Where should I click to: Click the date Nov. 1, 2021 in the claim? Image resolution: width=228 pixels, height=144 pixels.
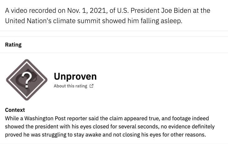click(87, 11)
